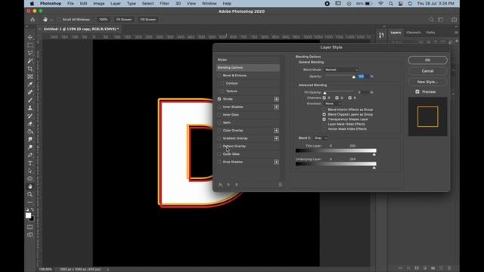This screenshot has width=484, height=272.
Task: Select the Dodge tool
Action: pos(30,147)
